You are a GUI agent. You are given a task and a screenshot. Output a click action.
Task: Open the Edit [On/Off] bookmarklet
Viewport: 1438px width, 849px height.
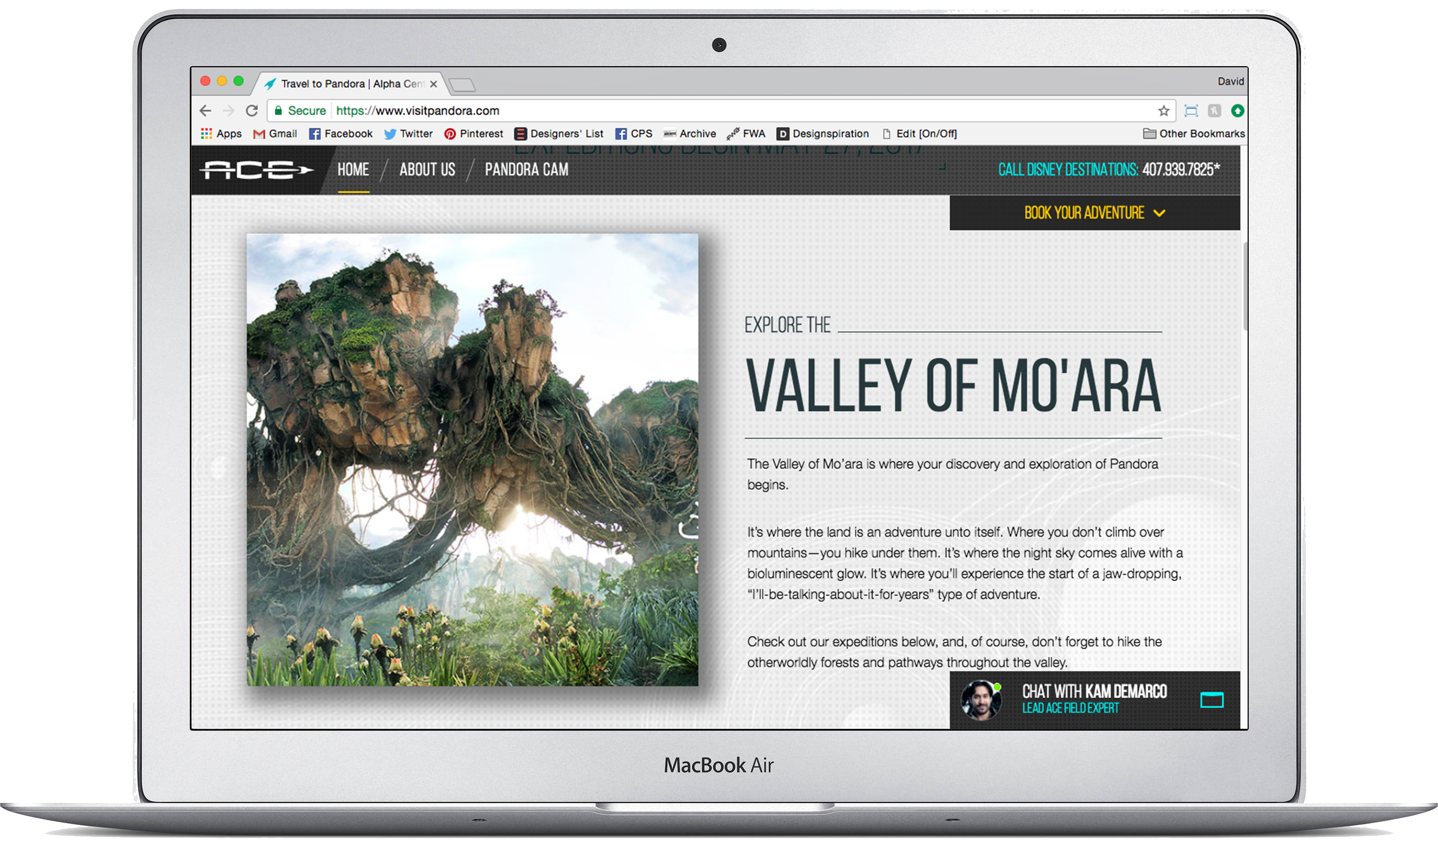pos(920,133)
